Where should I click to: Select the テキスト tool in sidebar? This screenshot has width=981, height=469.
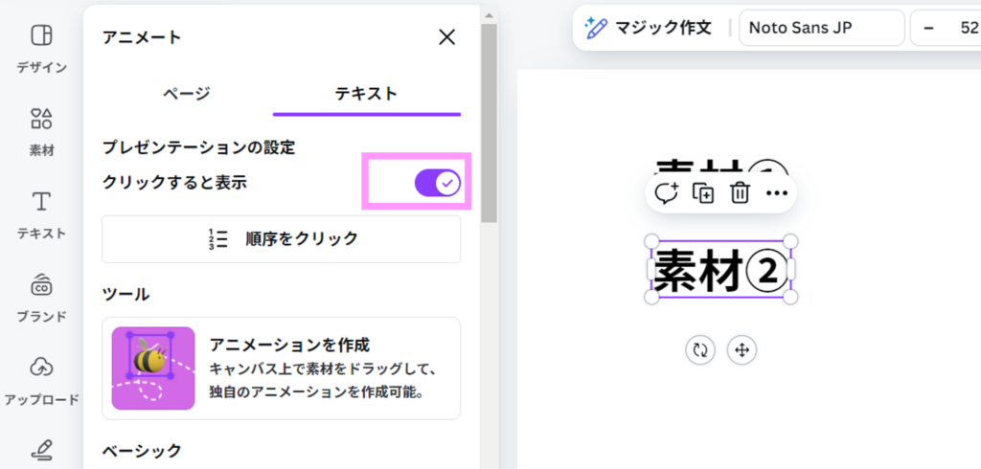(x=41, y=212)
